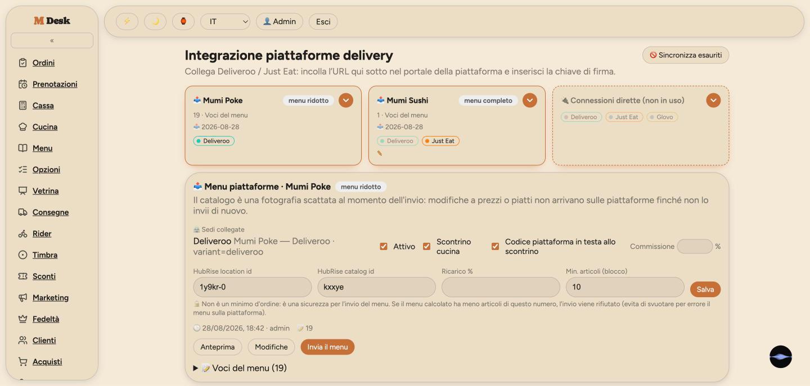Viewport: 810px width, 386px height.
Task: Click the Sconti ticket icon
Action: point(22,276)
